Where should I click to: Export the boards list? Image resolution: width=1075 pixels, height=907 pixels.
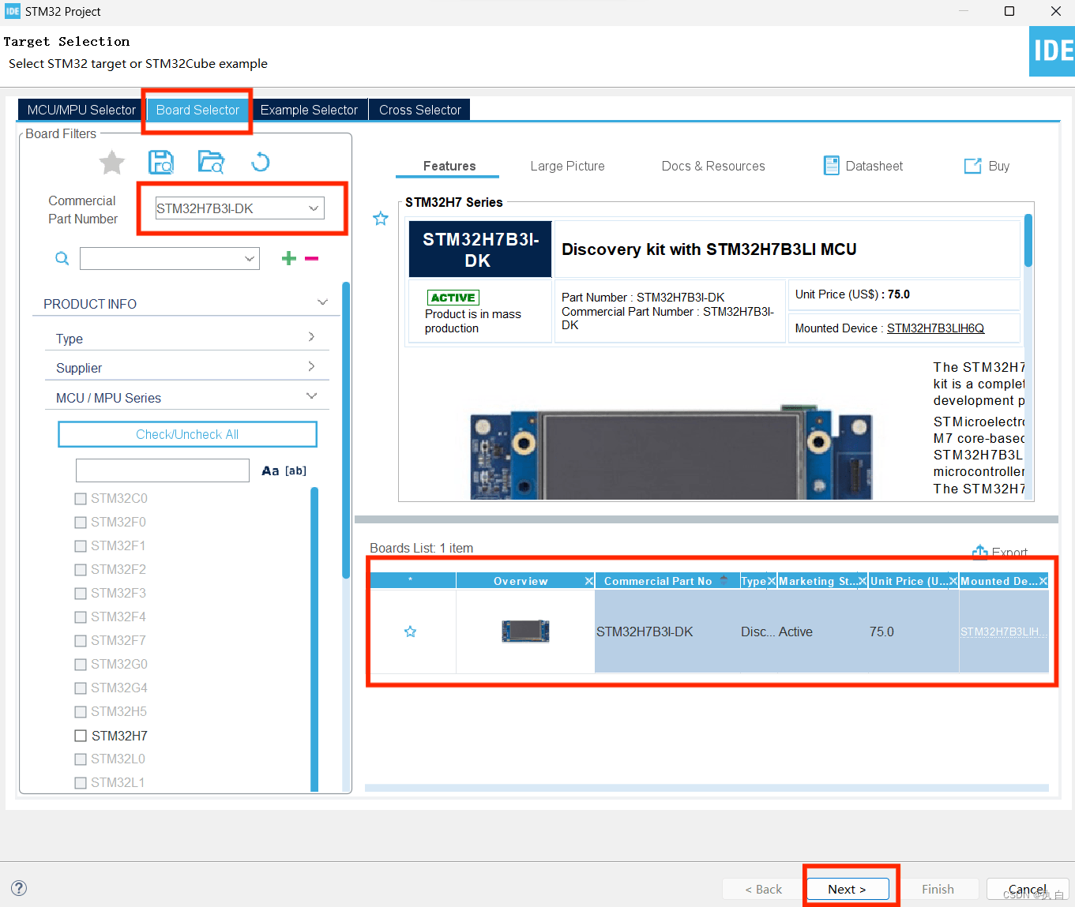pyautogui.click(x=1000, y=552)
